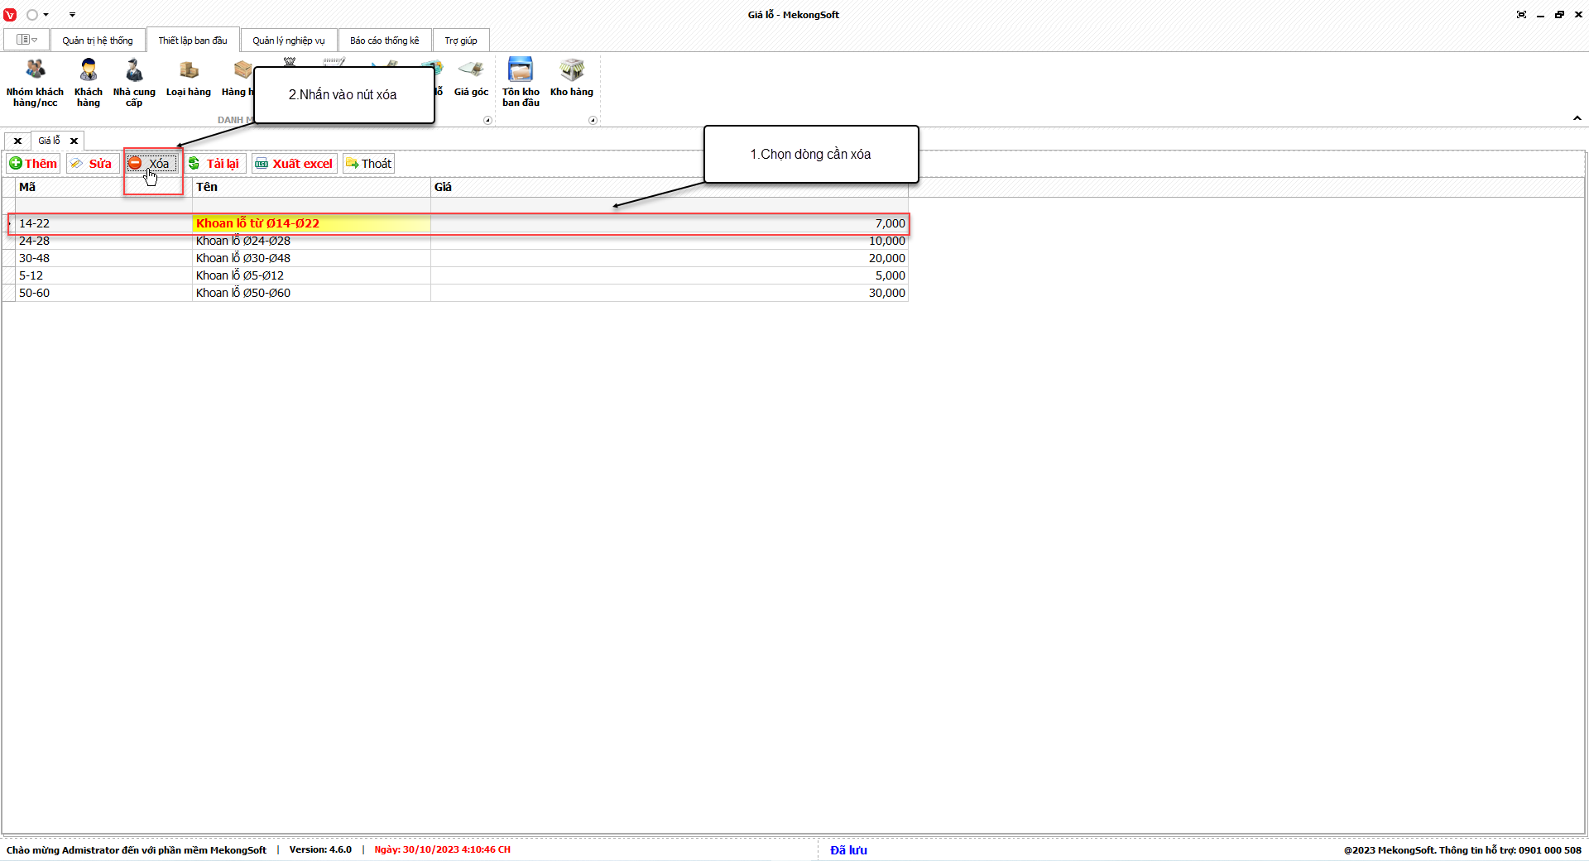Viewport: 1589px width, 861px height.
Task: Open the Trợ giúp help tab
Action: [x=461, y=41]
